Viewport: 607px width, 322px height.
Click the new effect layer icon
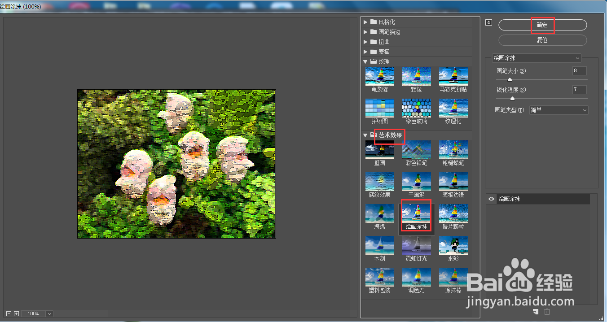(536, 312)
